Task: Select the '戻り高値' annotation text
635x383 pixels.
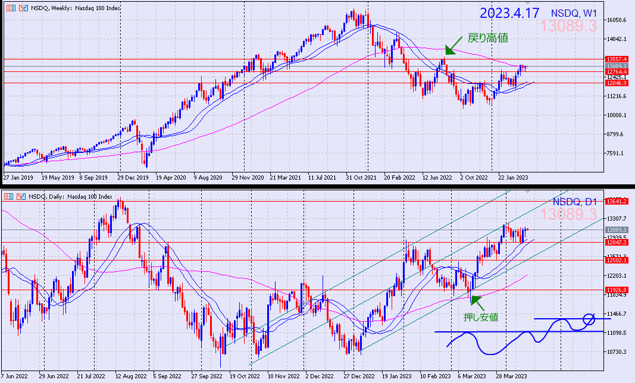Action: [488, 38]
